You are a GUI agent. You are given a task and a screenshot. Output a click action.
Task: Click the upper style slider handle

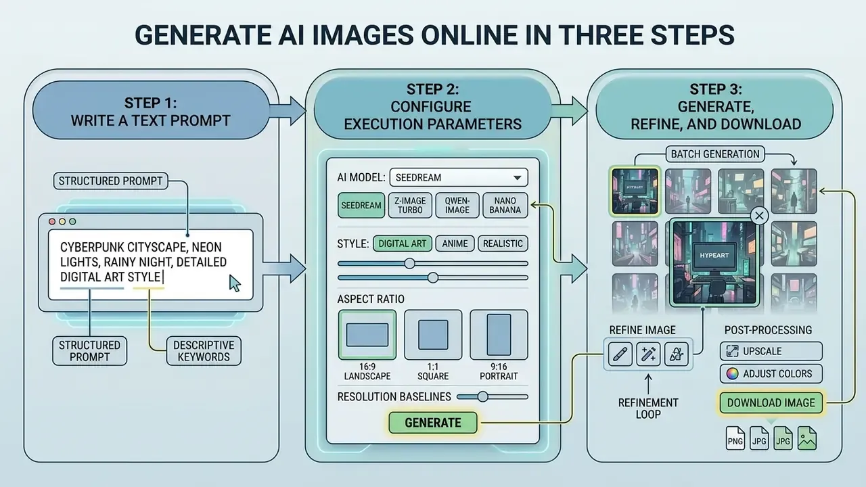click(409, 263)
